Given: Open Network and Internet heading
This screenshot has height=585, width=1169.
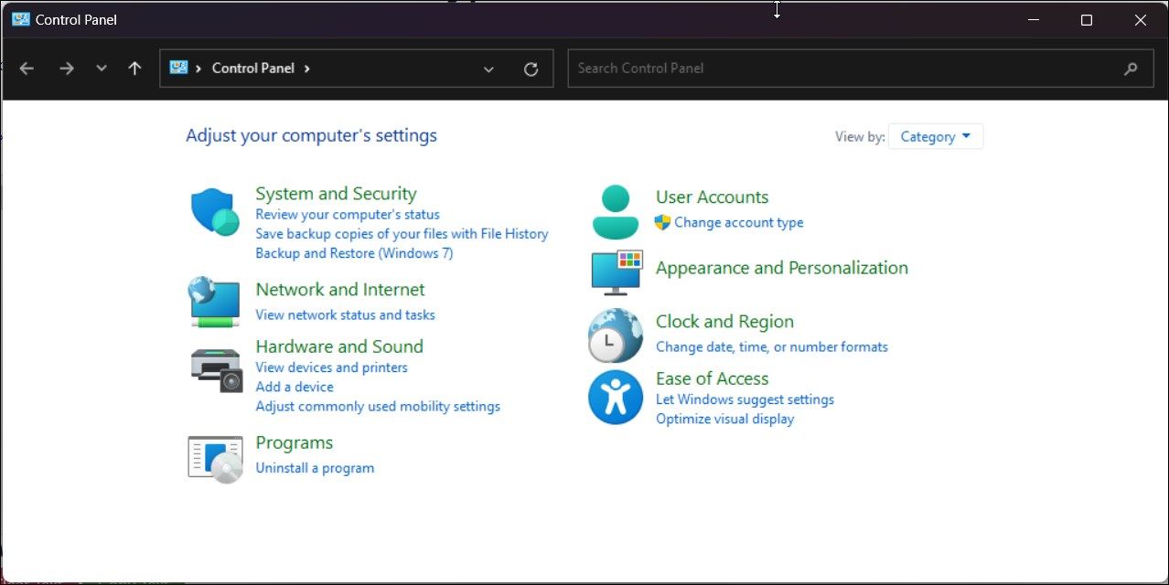Looking at the screenshot, I should click(340, 289).
